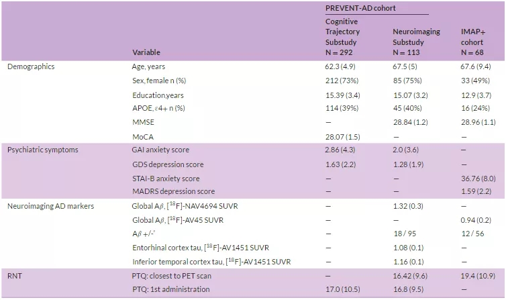The image size is (506, 300).
Task: Select the APOE ε4+ variable cell
Action: tap(158, 108)
